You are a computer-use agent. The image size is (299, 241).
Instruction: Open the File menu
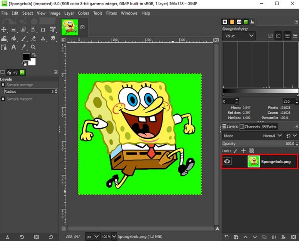pyautogui.click(x=4, y=13)
